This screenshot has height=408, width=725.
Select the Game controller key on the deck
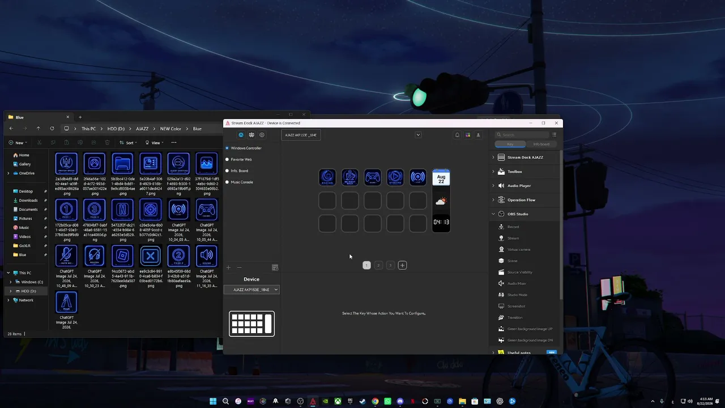373,177
